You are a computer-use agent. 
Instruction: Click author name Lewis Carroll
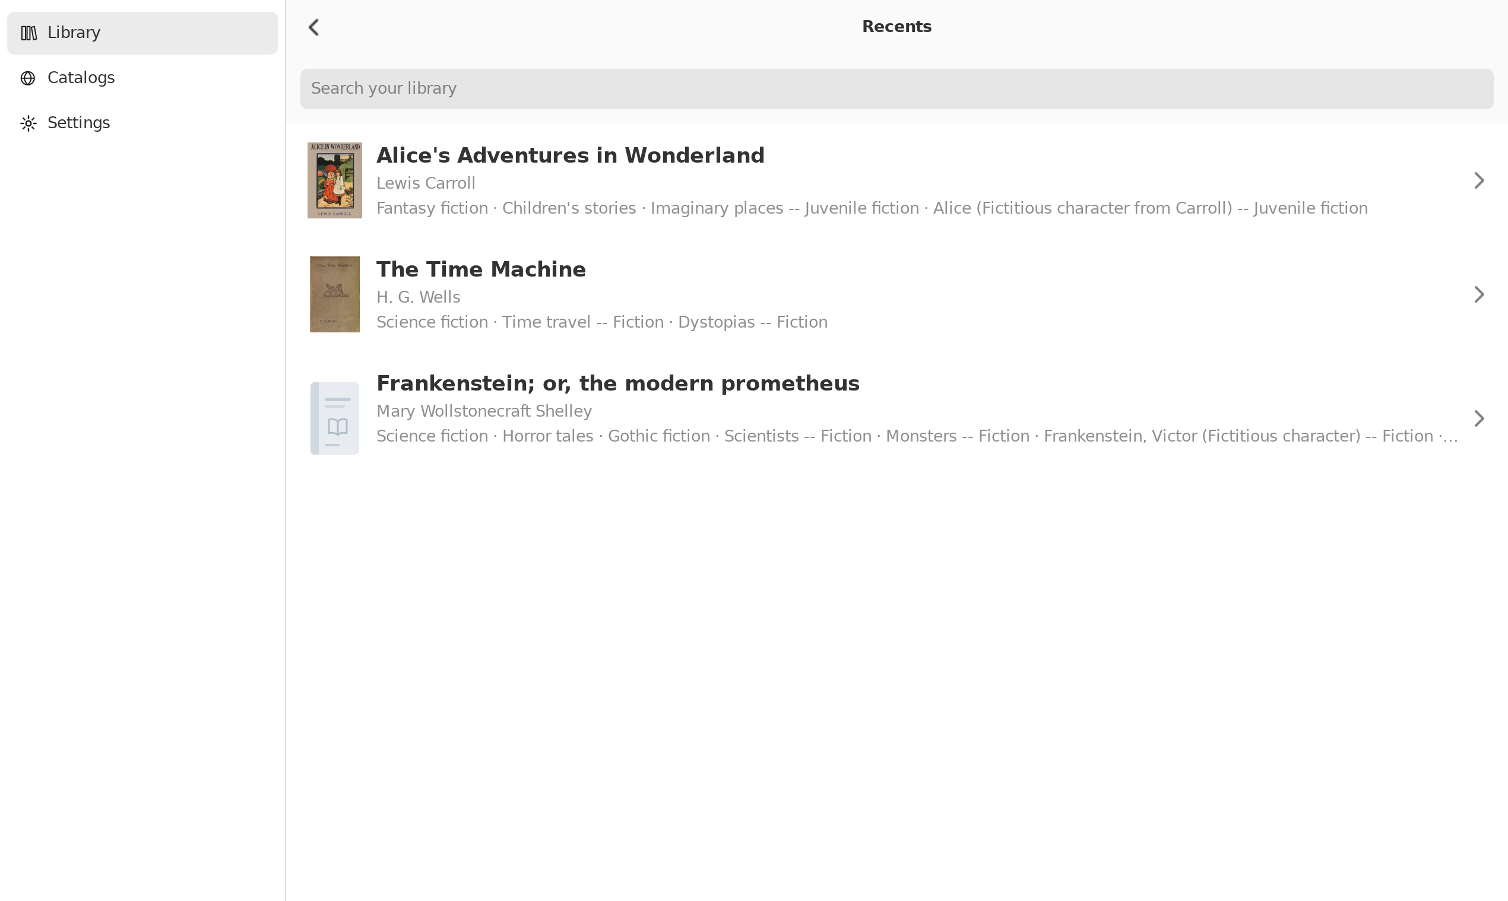(426, 183)
